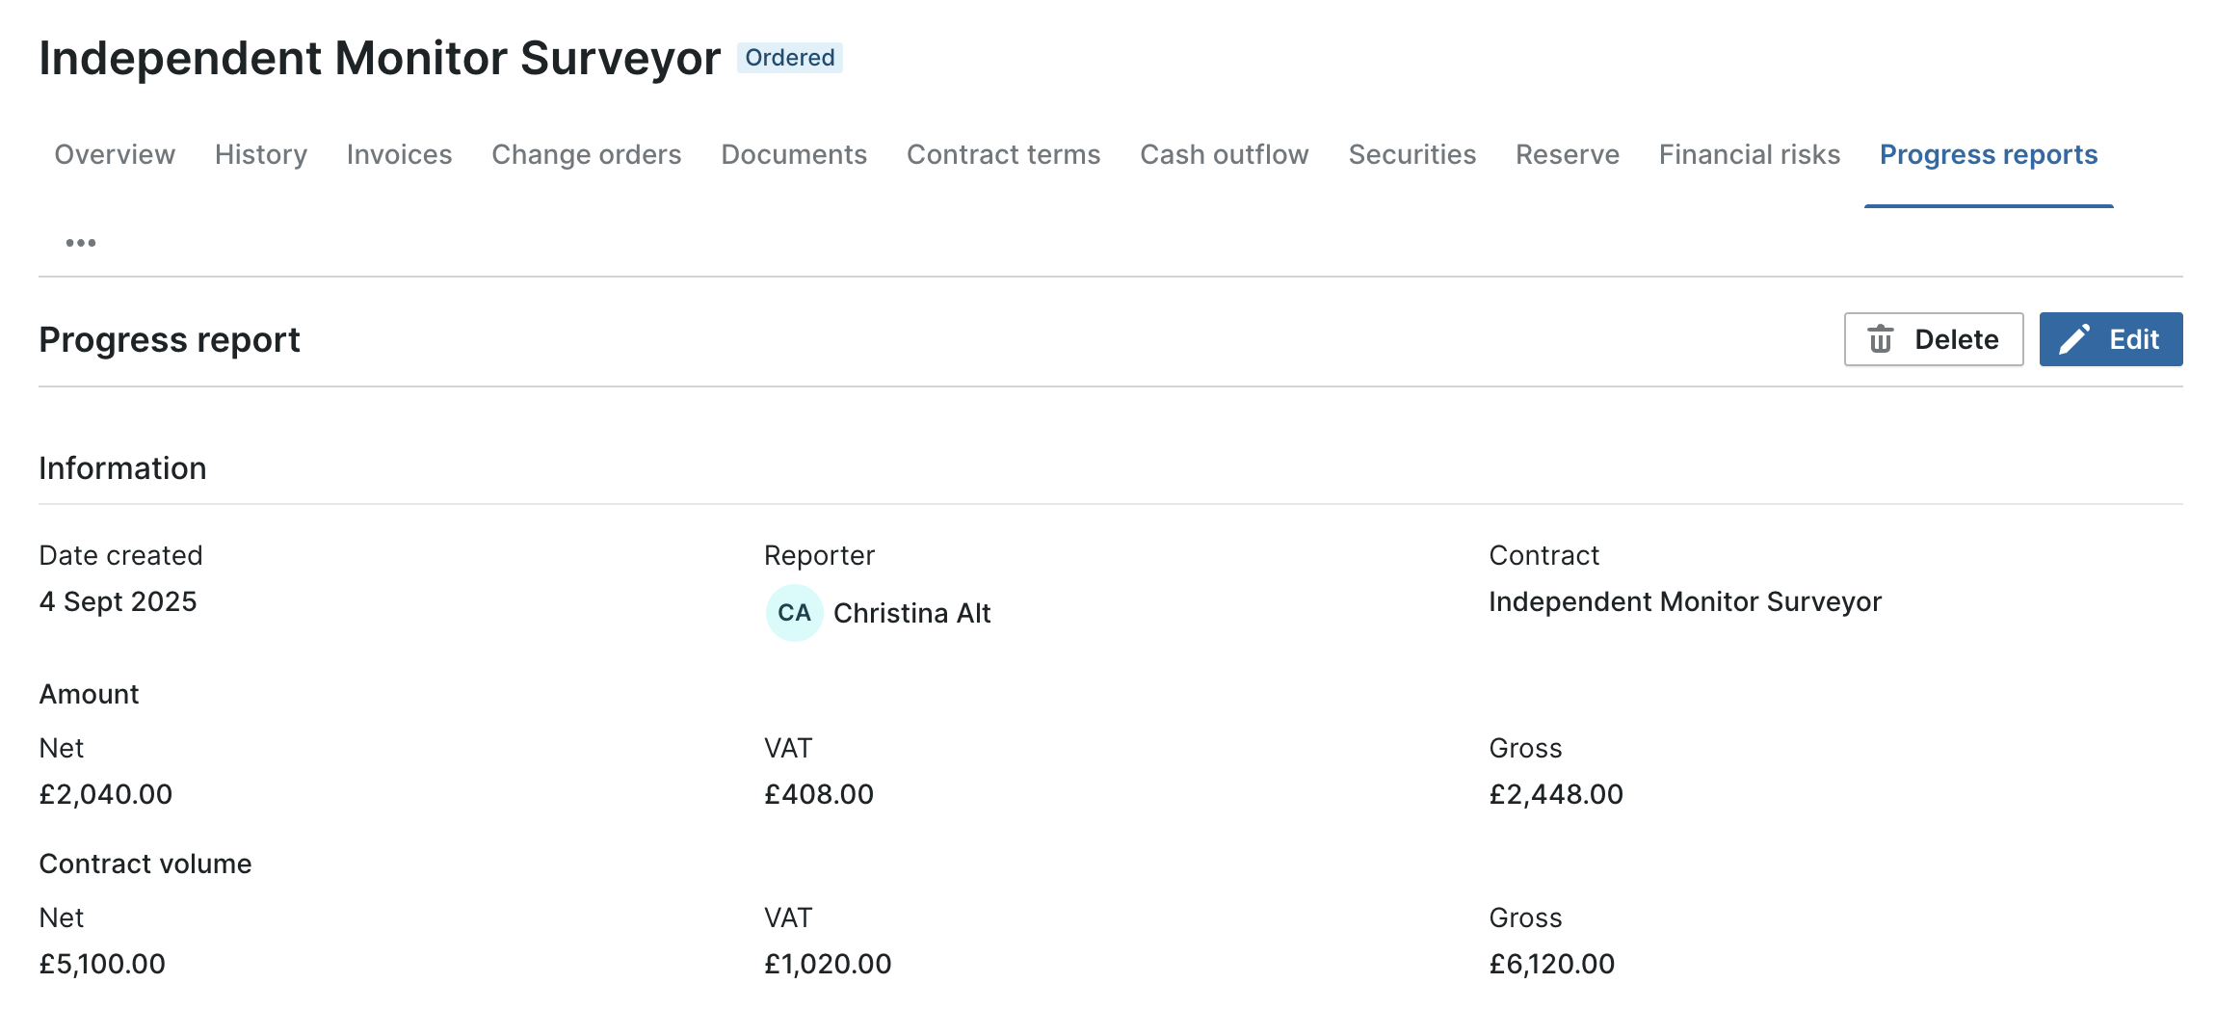Select the Reserve tab

click(1567, 154)
